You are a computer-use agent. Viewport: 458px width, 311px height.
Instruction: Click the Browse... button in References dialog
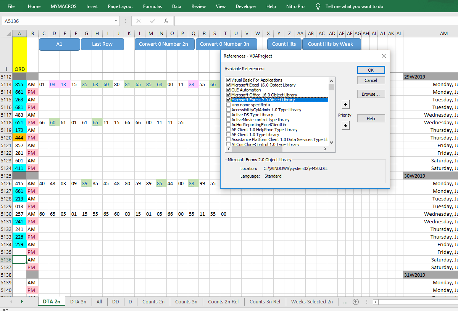pyautogui.click(x=371, y=94)
